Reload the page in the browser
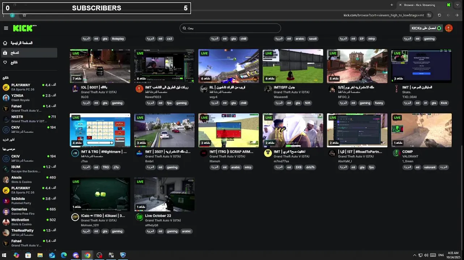 (439, 15)
